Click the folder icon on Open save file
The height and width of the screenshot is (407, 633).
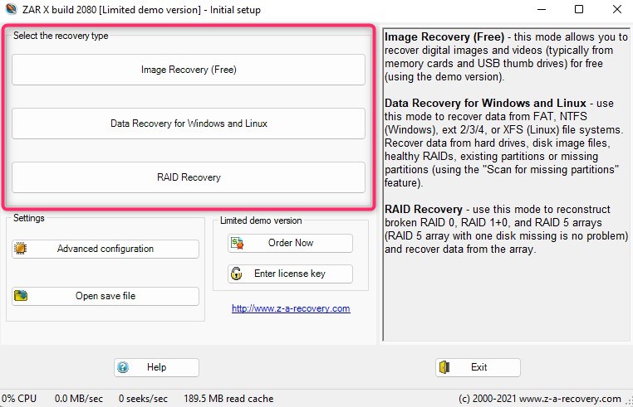(21, 296)
